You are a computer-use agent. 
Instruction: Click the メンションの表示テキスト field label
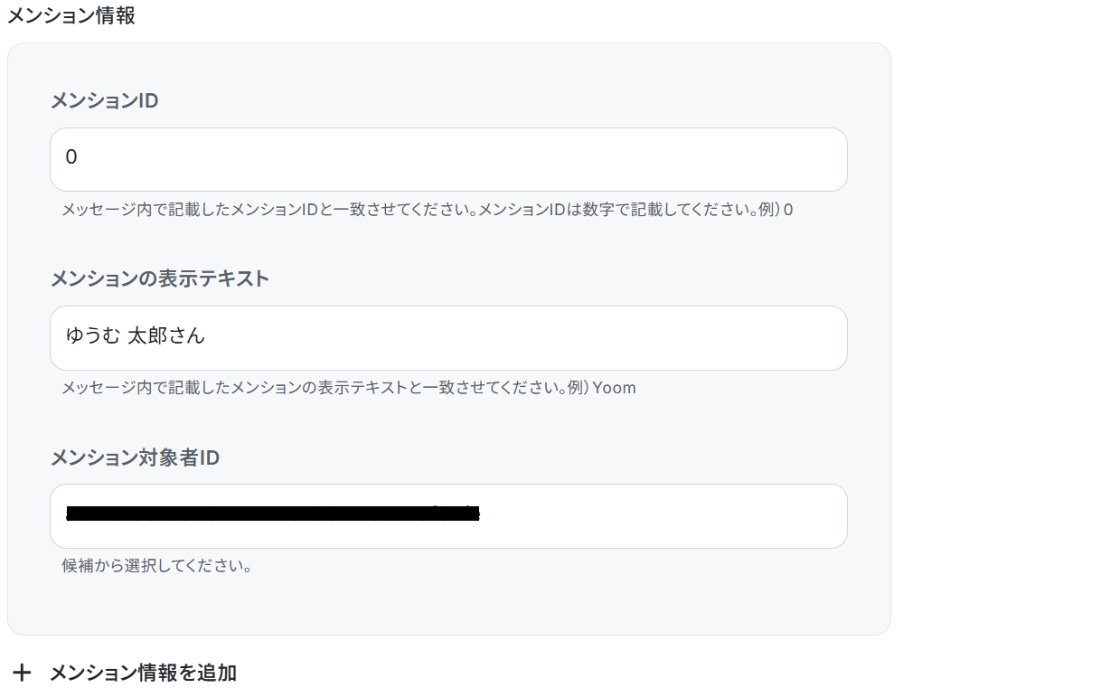tap(159, 278)
